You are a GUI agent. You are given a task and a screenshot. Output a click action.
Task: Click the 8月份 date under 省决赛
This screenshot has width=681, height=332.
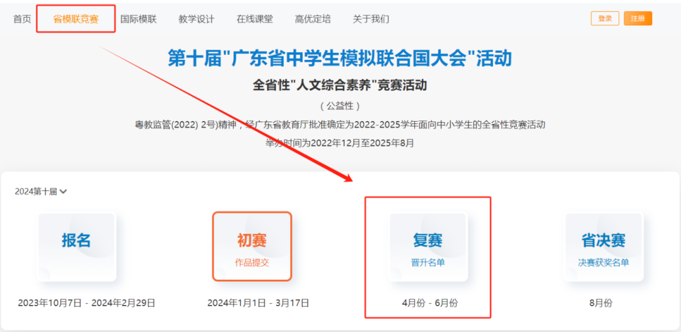pyautogui.click(x=601, y=303)
